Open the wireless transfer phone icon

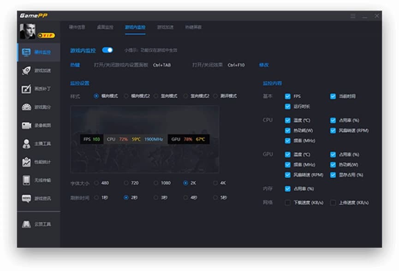pyautogui.click(x=26, y=180)
